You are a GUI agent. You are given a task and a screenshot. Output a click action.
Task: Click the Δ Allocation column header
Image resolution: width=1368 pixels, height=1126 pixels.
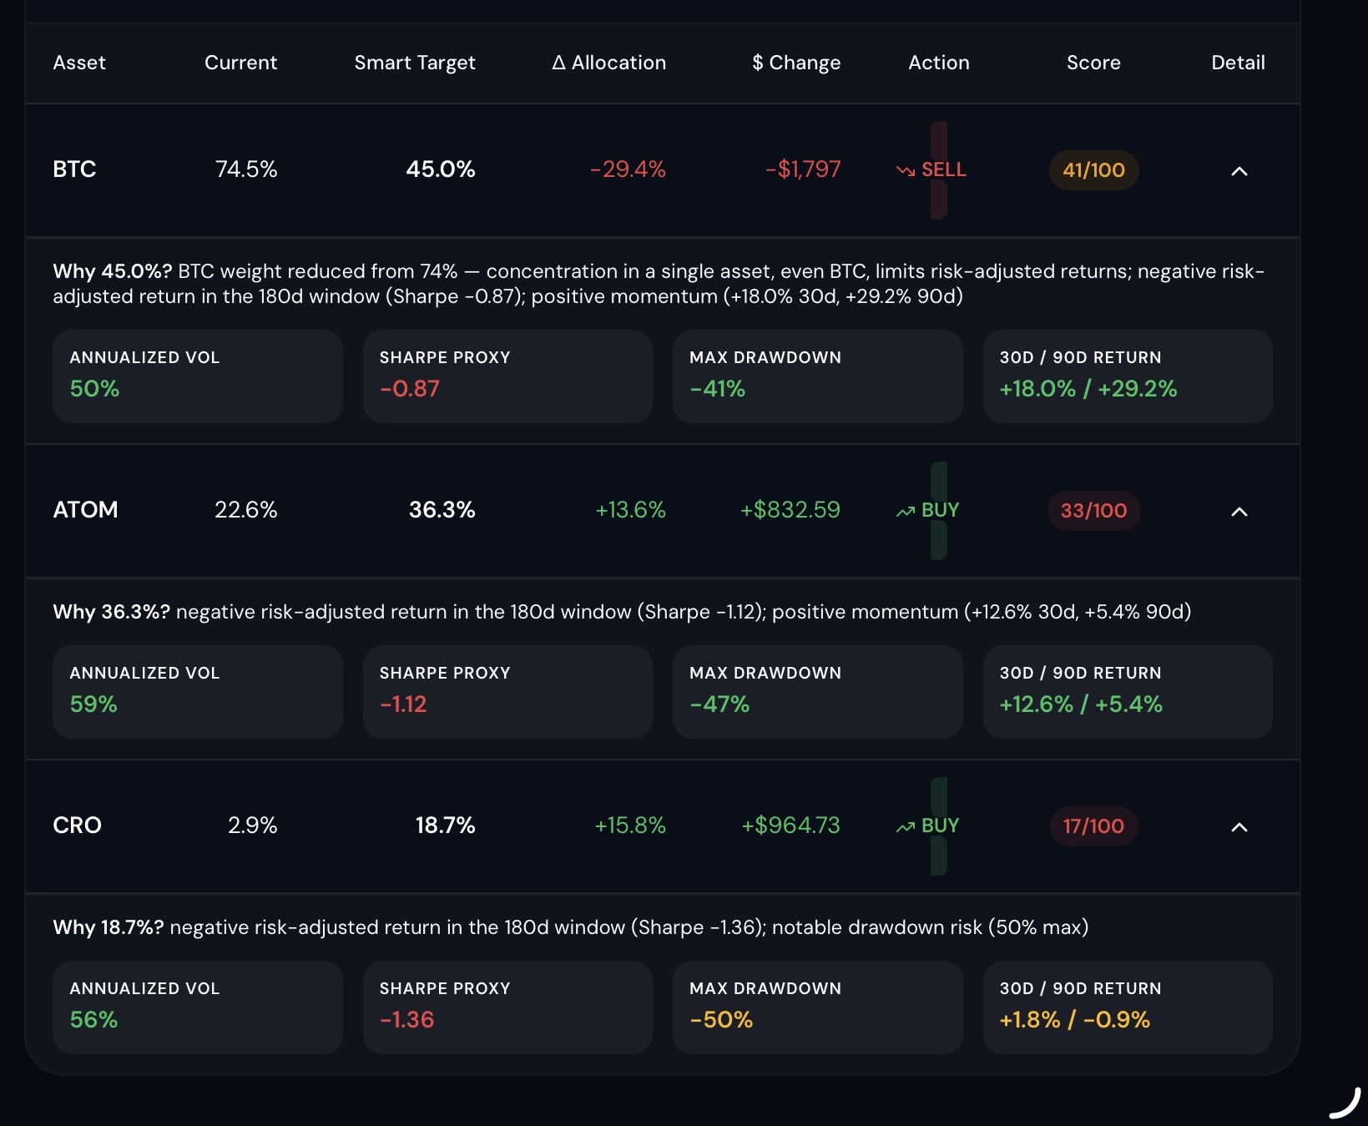[609, 63]
